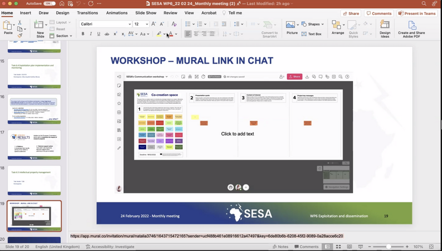Click Accessibility: Investigate in status bar
442x251 pixels.
(110, 247)
